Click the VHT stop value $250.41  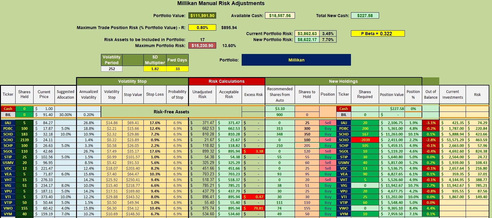133,180
